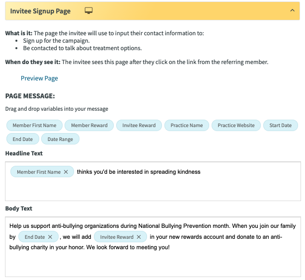Remove Invitee Reward tag from body text
This screenshot has width=305, height=280.
point(139,237)
